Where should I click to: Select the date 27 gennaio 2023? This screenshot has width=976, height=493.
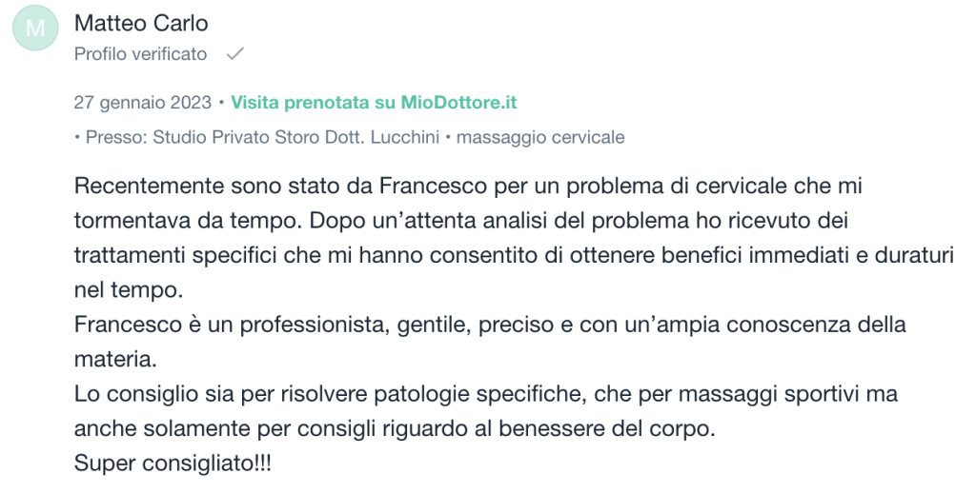(x=142, y=102)
